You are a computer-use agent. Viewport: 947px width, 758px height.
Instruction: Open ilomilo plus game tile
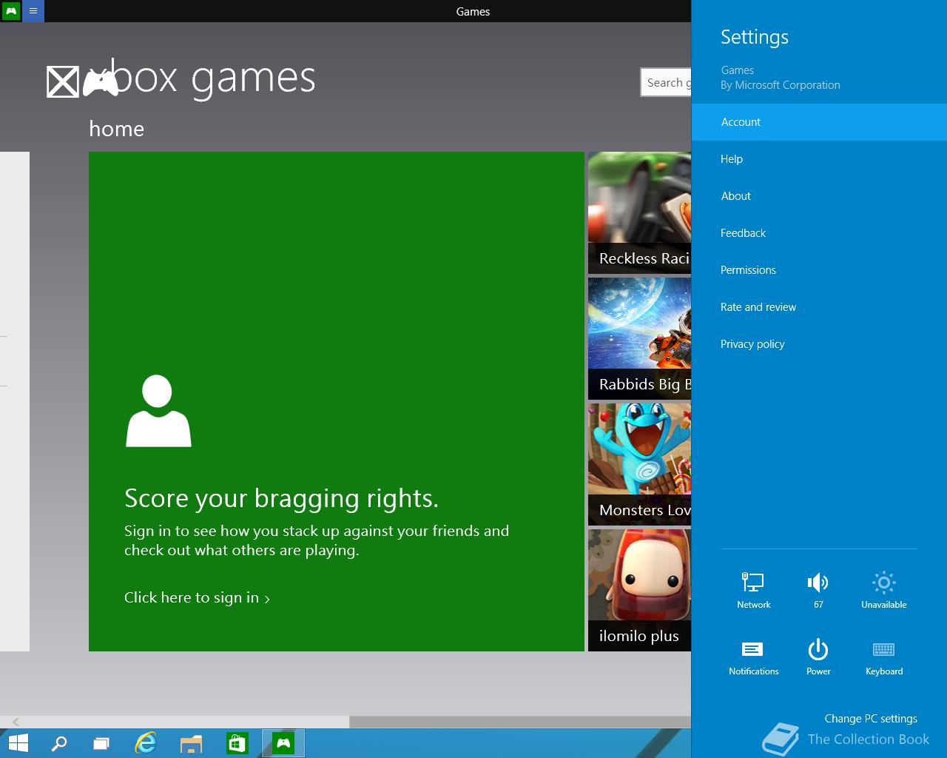639,590
